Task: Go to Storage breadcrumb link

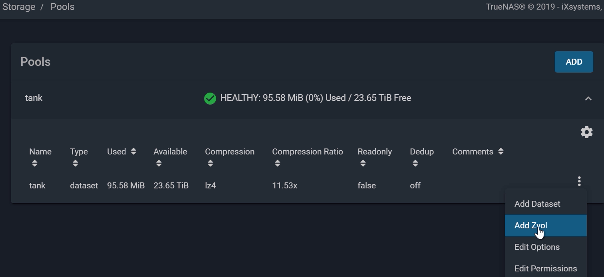Action: click(19, 7)
